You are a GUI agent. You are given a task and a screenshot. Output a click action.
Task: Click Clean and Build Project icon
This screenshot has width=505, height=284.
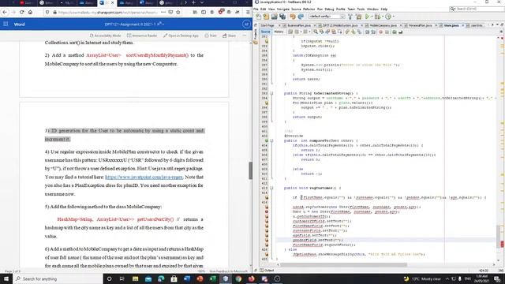point(358,17)
